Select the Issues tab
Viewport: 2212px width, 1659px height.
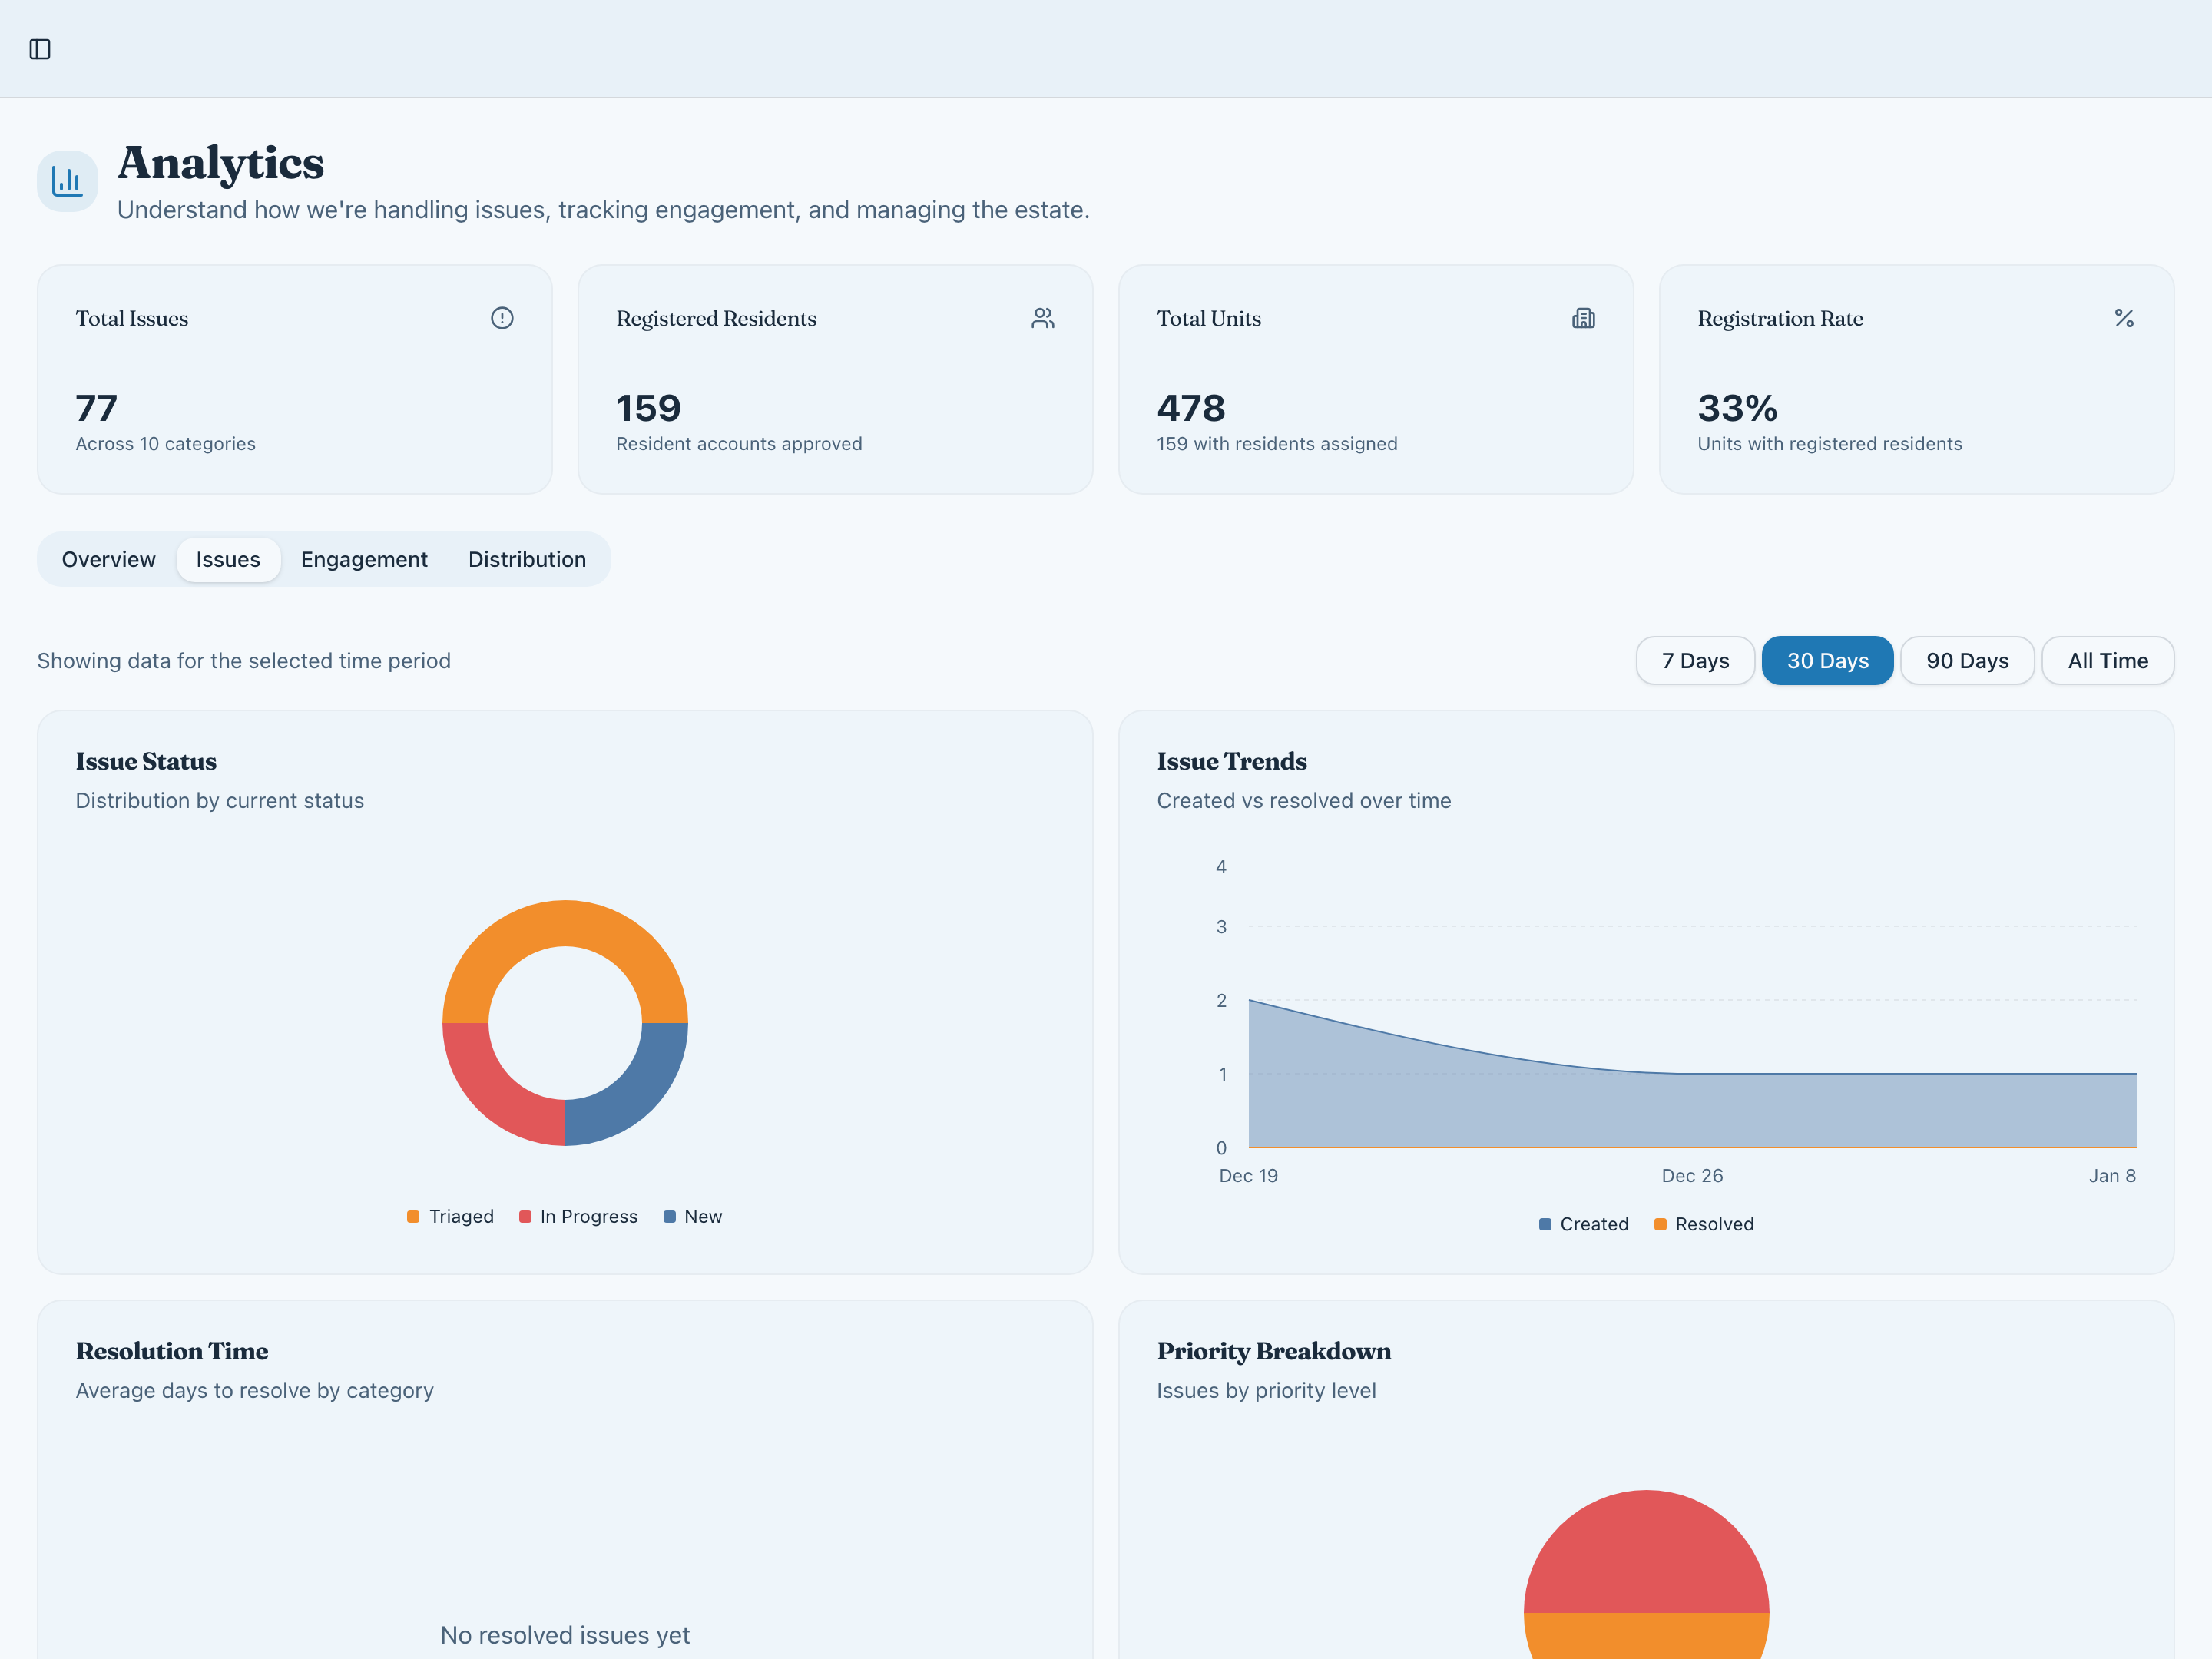[228, 559]
